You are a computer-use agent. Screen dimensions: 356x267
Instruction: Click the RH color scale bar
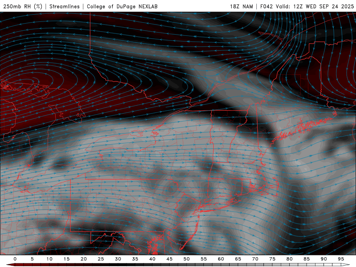point(178,265)
